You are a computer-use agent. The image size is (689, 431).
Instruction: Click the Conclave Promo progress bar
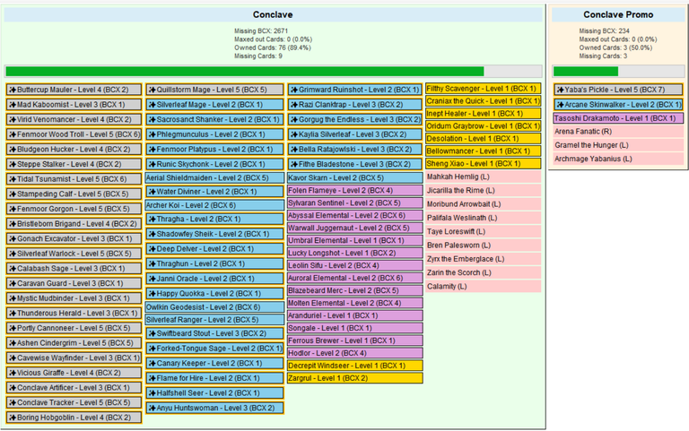pyautogui.click(x=618, y=71)
